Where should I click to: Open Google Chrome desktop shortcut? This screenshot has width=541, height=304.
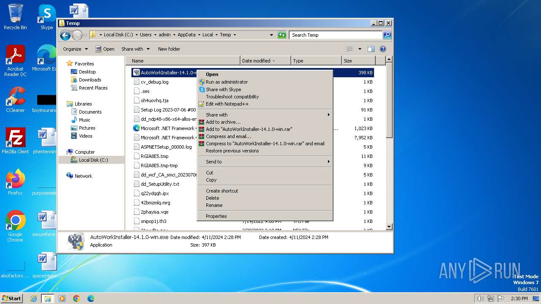coord(15,226)
